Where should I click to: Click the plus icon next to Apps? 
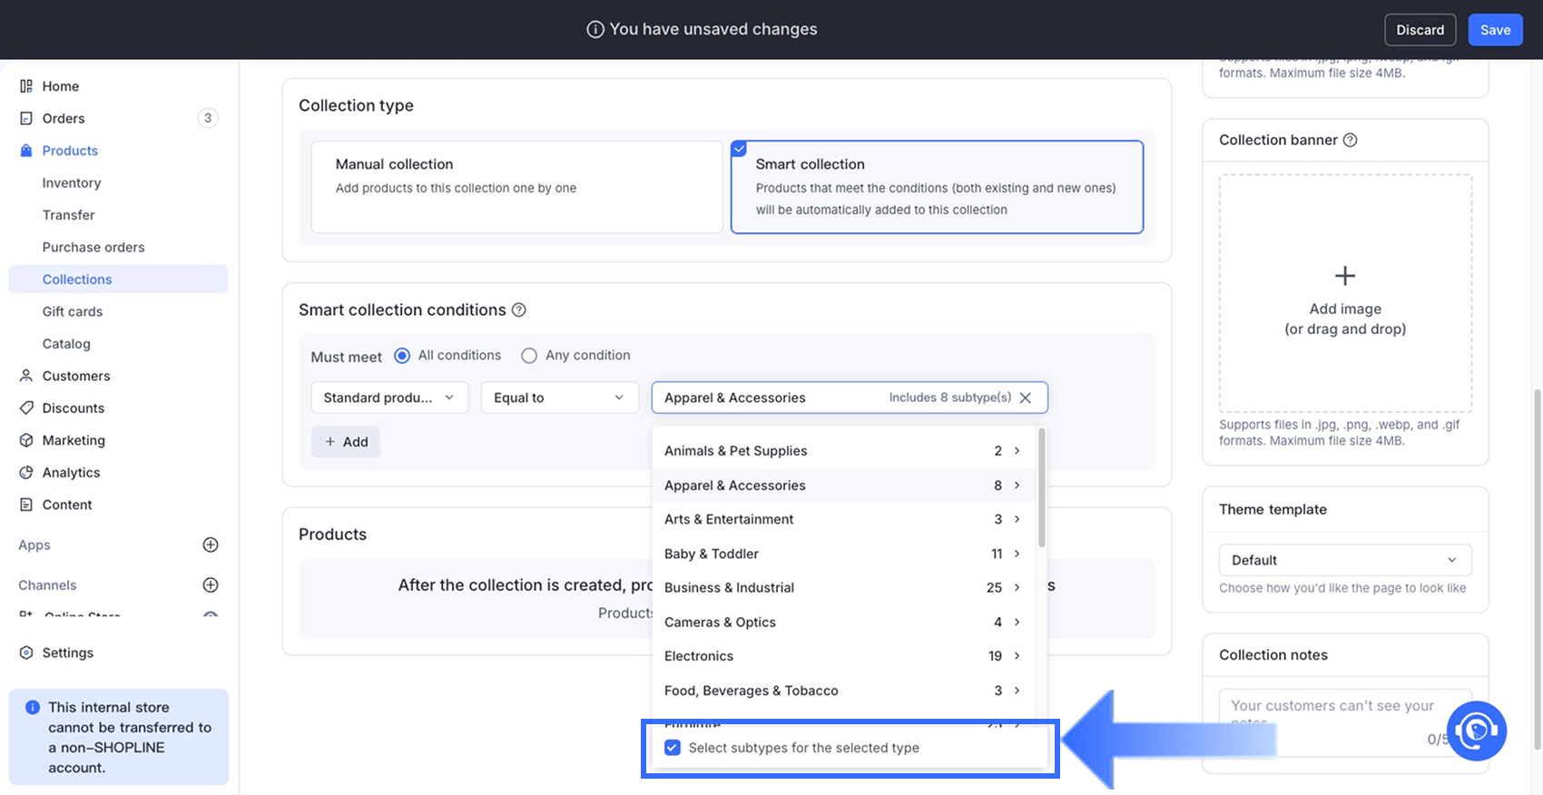click(x=211, y=545)
